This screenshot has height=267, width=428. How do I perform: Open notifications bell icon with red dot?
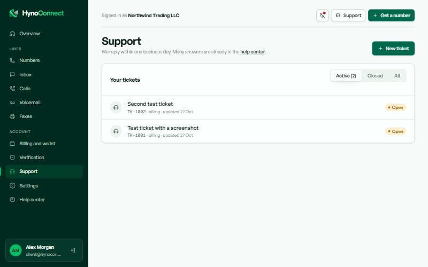tap(323, 15)
